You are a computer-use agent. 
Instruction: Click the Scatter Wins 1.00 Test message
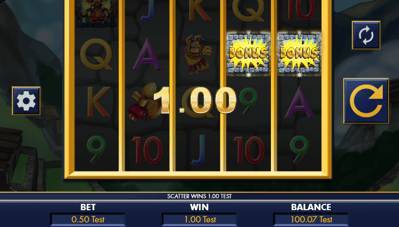pyautogui.click(x=199, y=196)
